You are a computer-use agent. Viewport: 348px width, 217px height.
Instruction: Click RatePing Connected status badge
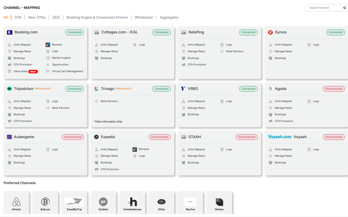pos(248,32)
